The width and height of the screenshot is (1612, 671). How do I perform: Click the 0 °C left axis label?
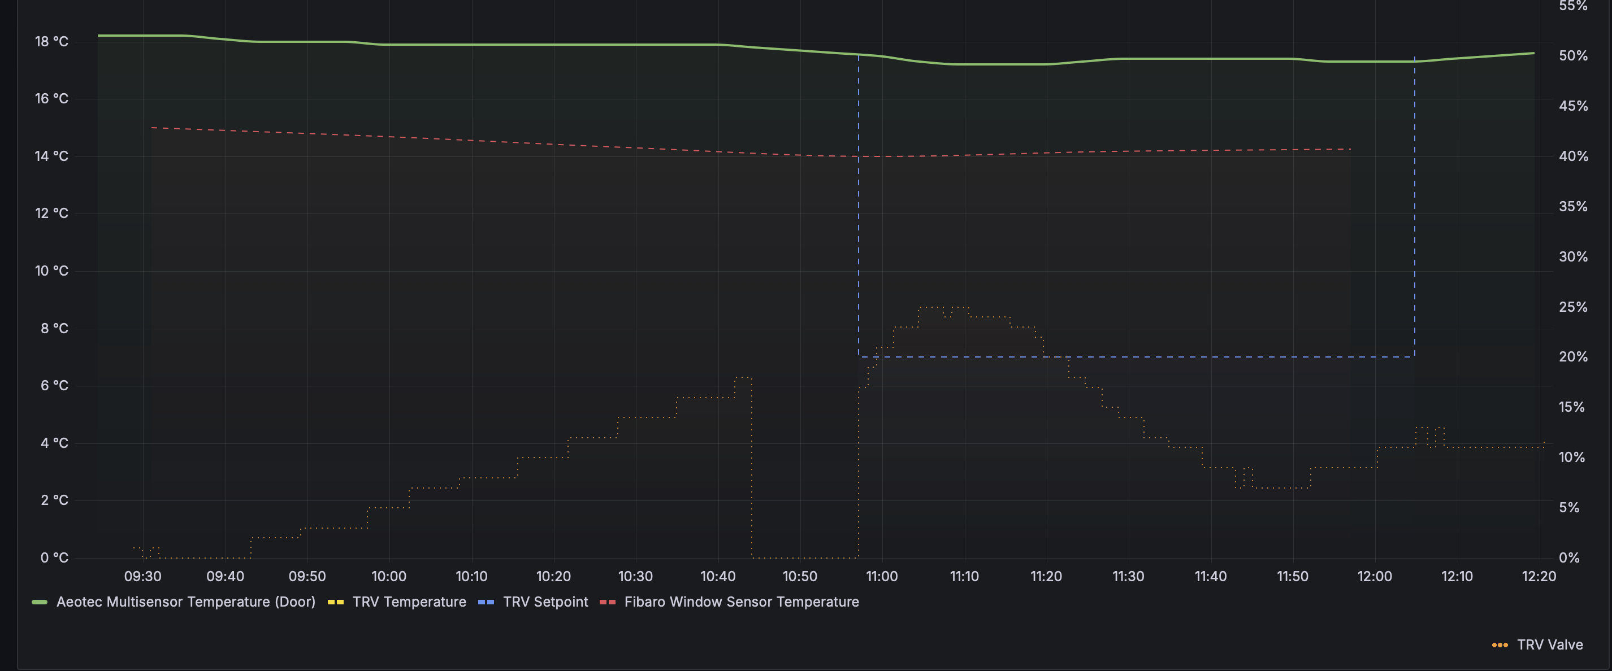click(x=54, y=558)
